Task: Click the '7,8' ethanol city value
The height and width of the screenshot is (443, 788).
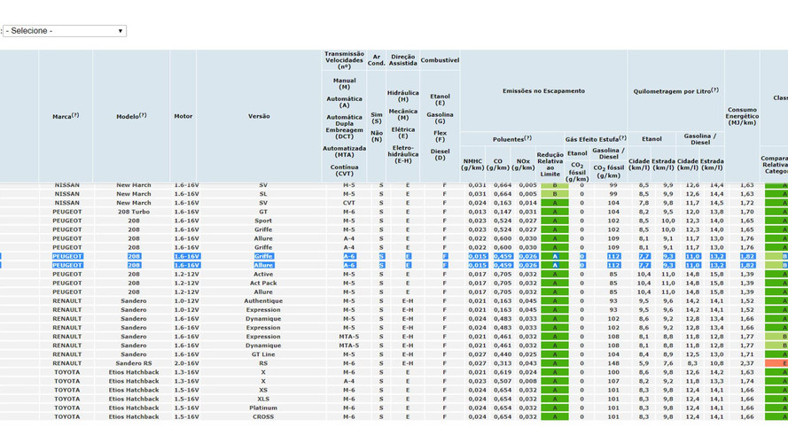Action: point(644,203)
